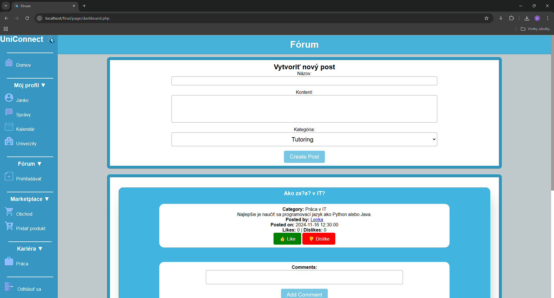Open the browser downloads icon

[x=527, y=18]
